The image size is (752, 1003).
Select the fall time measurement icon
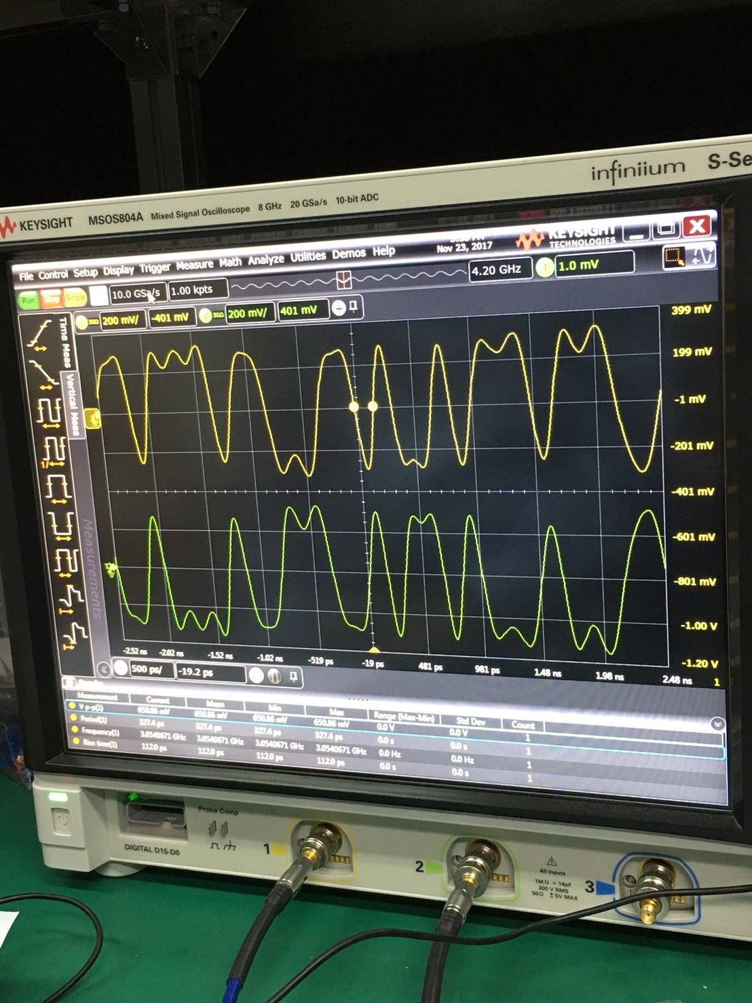pyautogui.click(x=43, y=374)
